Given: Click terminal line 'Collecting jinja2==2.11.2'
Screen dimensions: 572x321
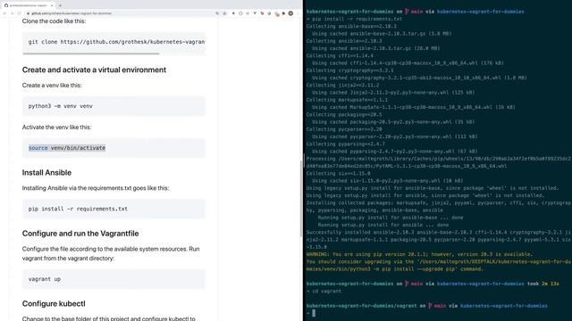Looking at the screenshot, I should pyautogui.click(x=342, y=85).
